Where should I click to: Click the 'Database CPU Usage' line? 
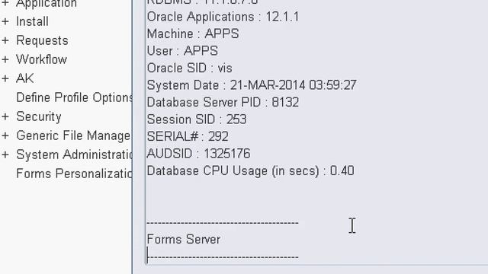pos(251,170)
